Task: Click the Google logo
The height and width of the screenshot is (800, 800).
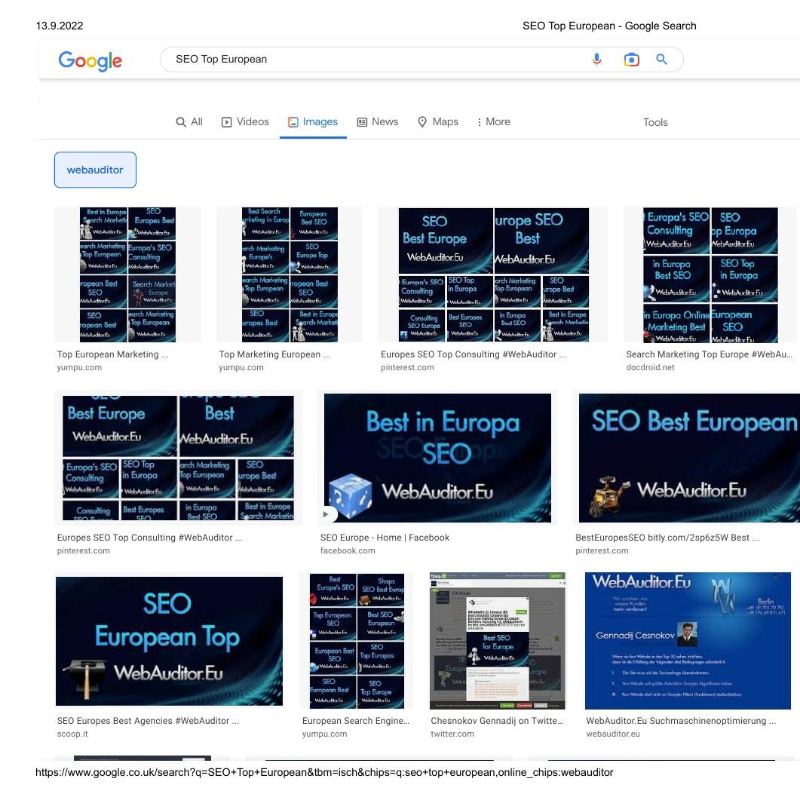Action: (90, 62)
